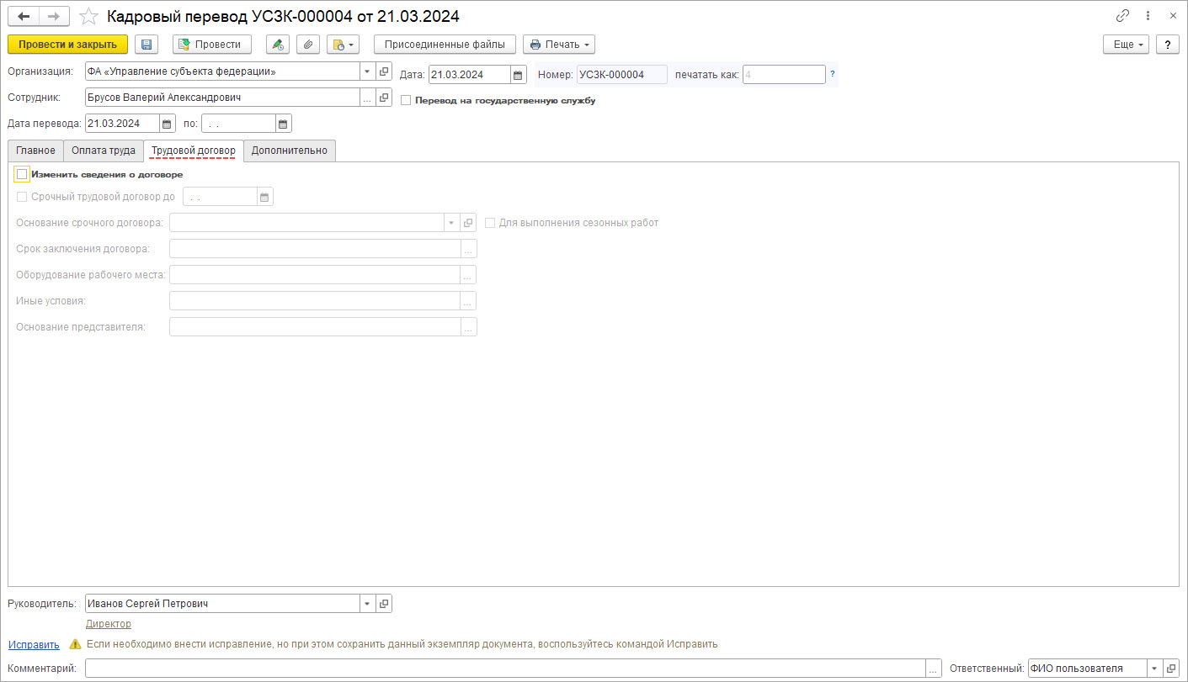Open the Сотрудник record via its open icon
Image resolution: width=1188 pixels, height=682 pixels.
[383, 98]
